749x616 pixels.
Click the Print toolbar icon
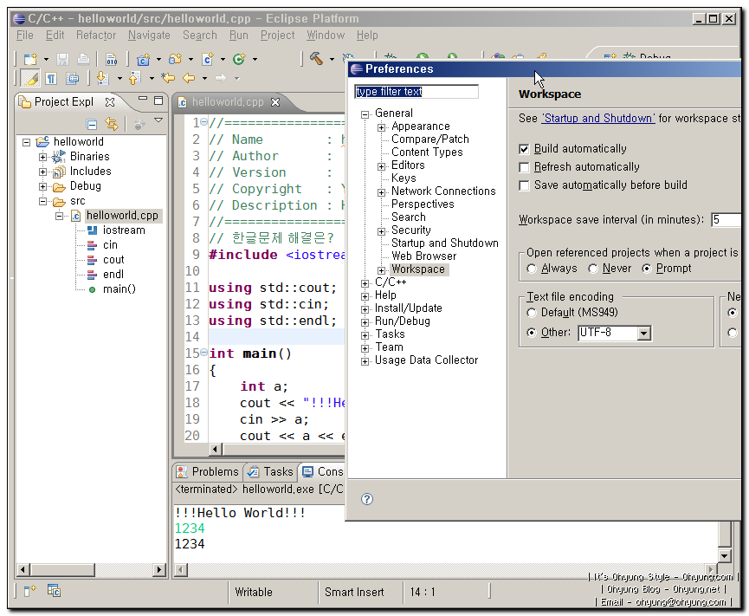pyautogui.click(x=83, y=59)
